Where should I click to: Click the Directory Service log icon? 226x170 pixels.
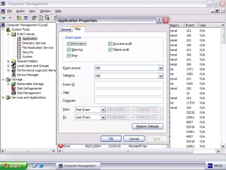pos(19,43)
